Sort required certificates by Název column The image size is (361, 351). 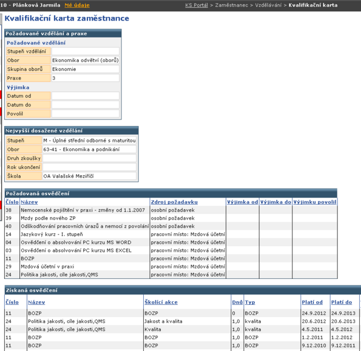(x=29, y=202)
